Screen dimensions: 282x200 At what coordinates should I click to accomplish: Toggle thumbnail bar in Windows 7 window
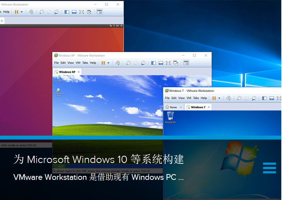pos(272,98)
